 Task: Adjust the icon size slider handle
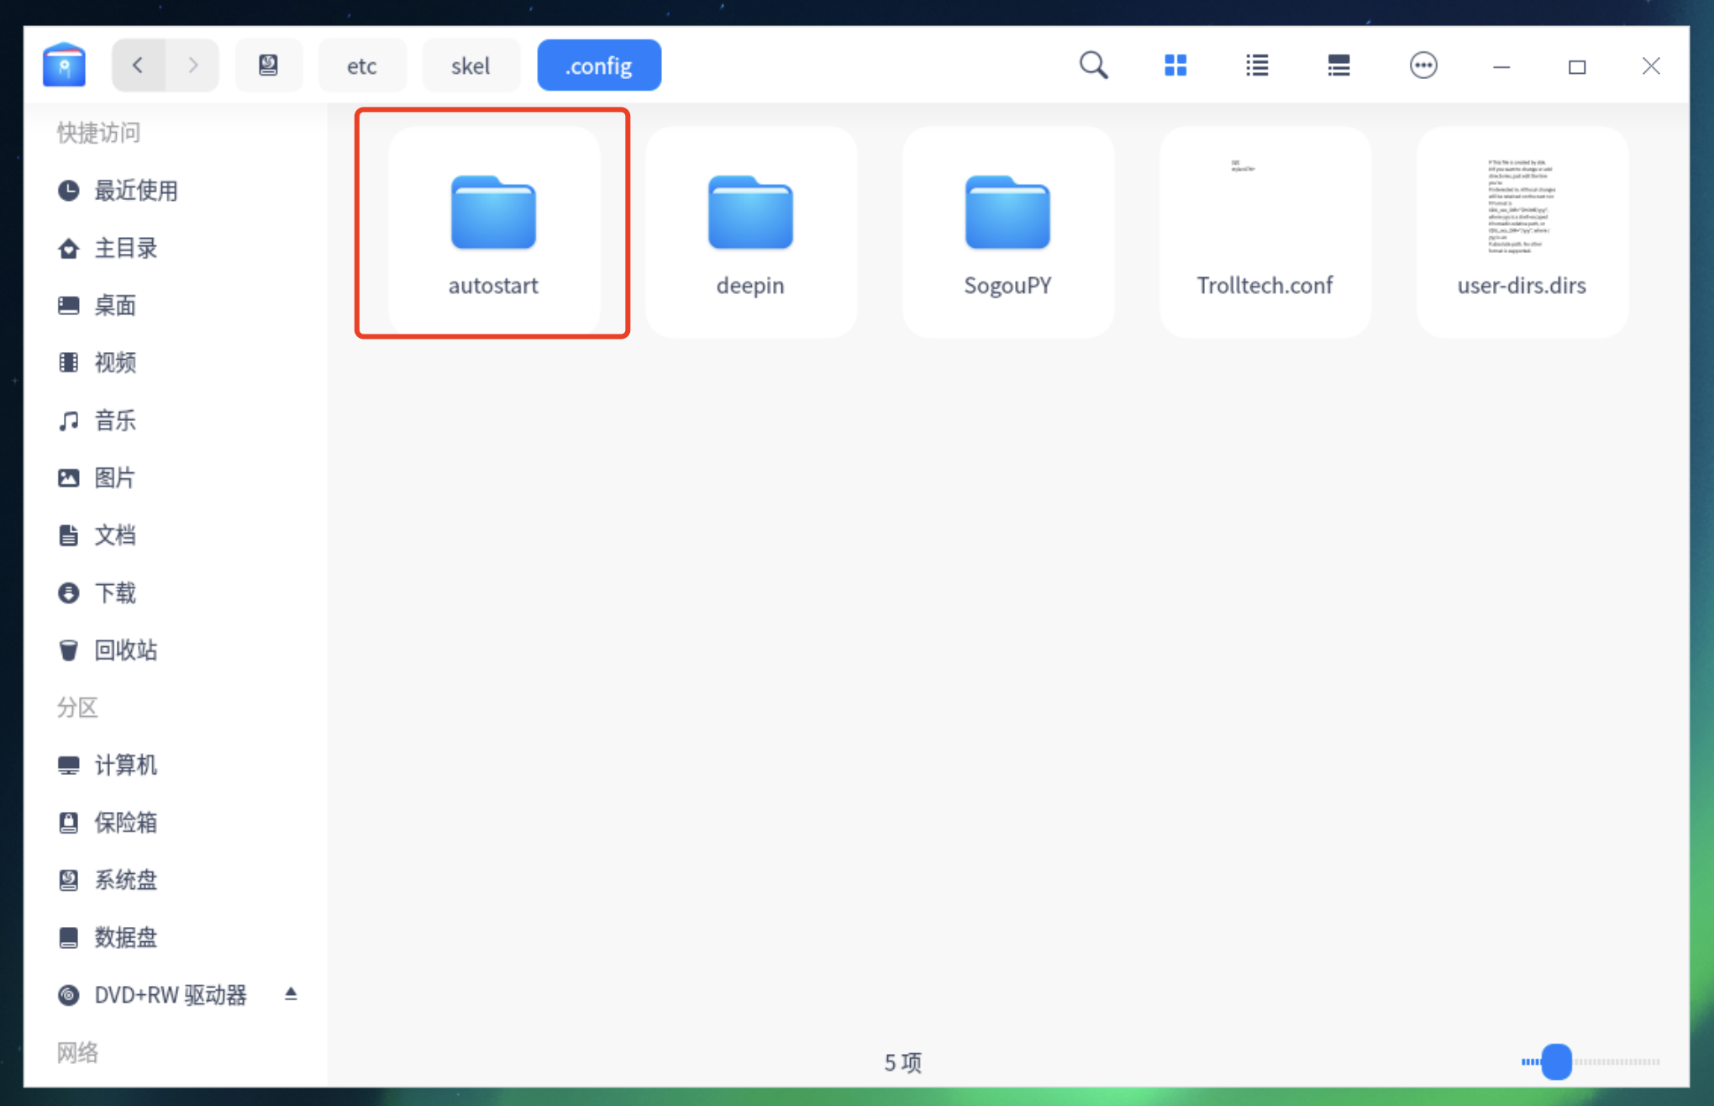pos(1556,1061)
